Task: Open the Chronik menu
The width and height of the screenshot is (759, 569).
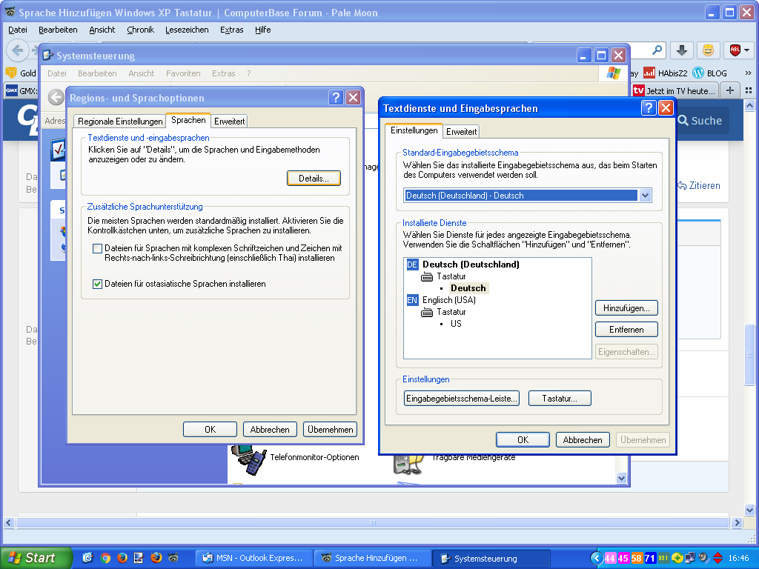Action: (140, 30)
